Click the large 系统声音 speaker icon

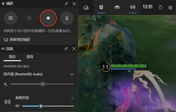[x=7, y=102]
